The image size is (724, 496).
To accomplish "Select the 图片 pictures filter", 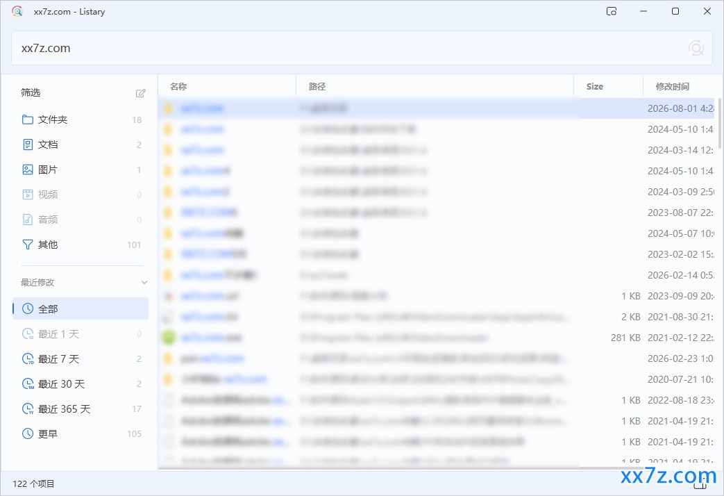I will pyautogui.click(x=81, y=170).
